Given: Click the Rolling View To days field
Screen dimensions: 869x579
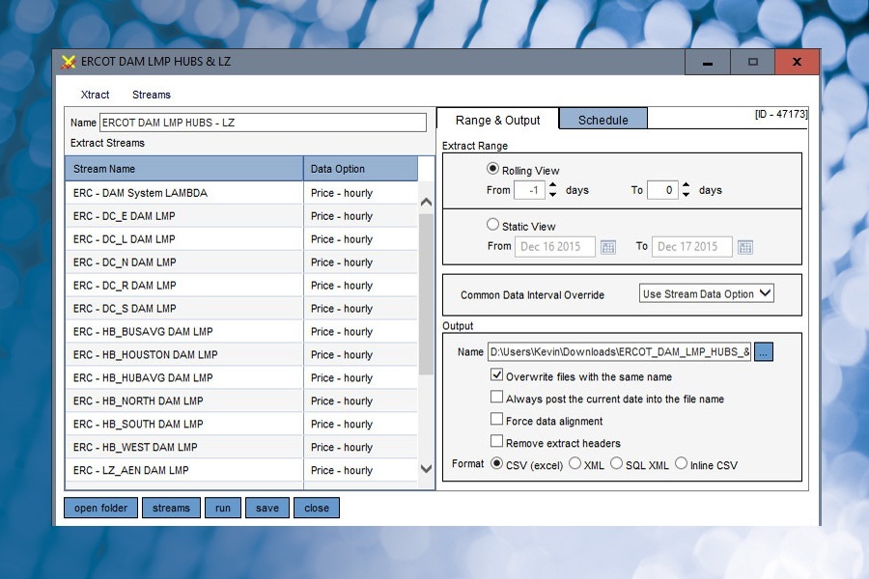Looking at the screenshot, I should click(663, 190).
